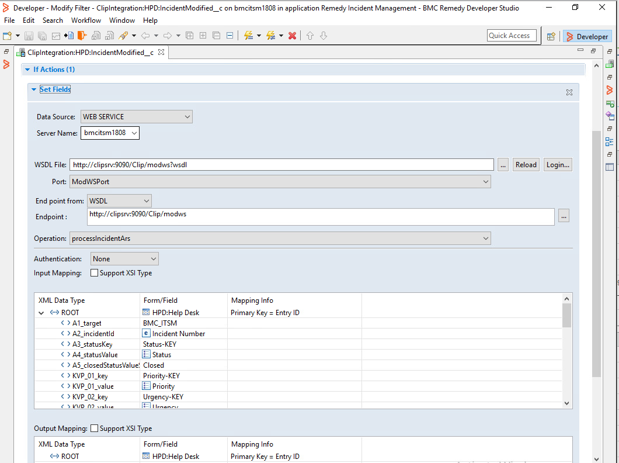Toggle Output Mapping Support XSI Type checkbox
619x463 pixels.
click(x=95, y=429)
